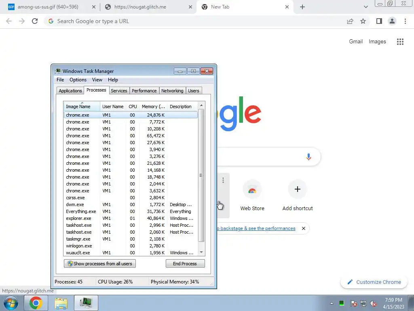
Task: Open the tab search chevron in Chrome
Action: pyautogui.click(x=365, y=7)
